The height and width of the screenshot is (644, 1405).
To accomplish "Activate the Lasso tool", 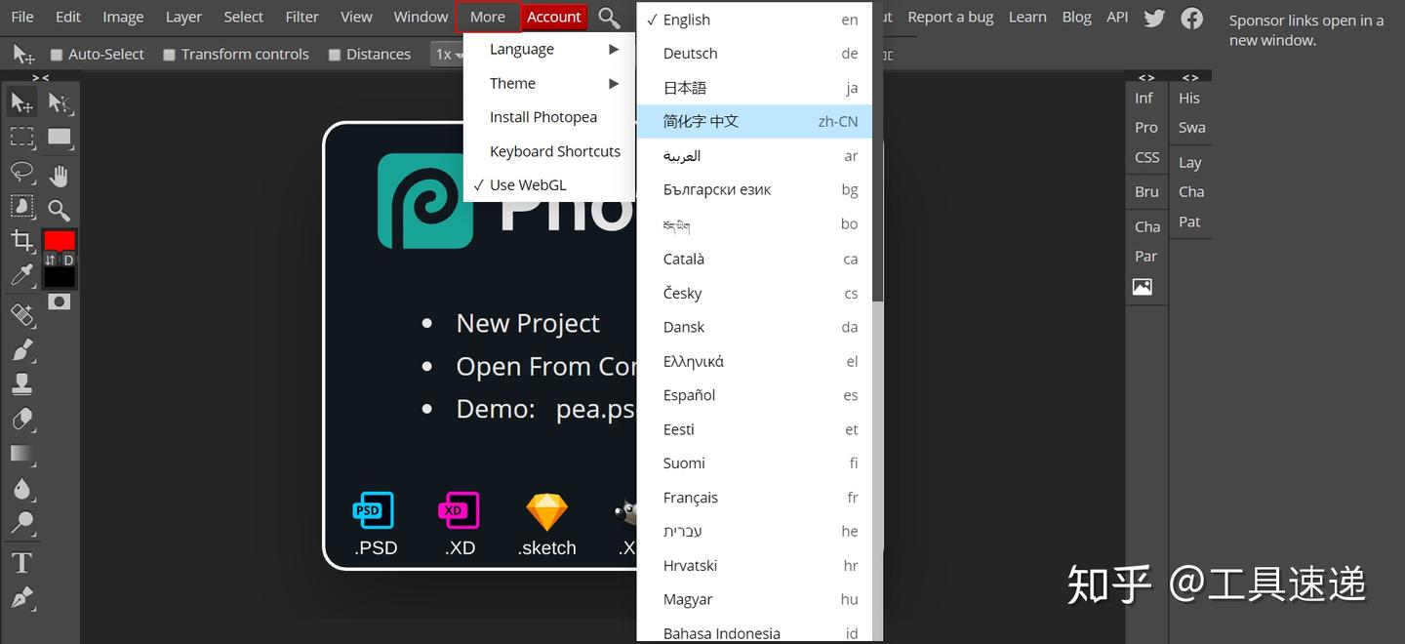I will coord(21,172).
